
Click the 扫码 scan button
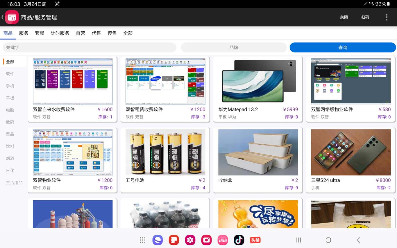[x=365, y=17]
